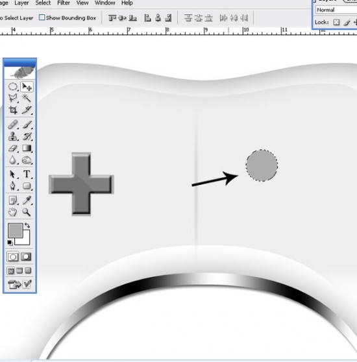
Task: Select the Eraser tool
Action: click(x=13, y=148)
